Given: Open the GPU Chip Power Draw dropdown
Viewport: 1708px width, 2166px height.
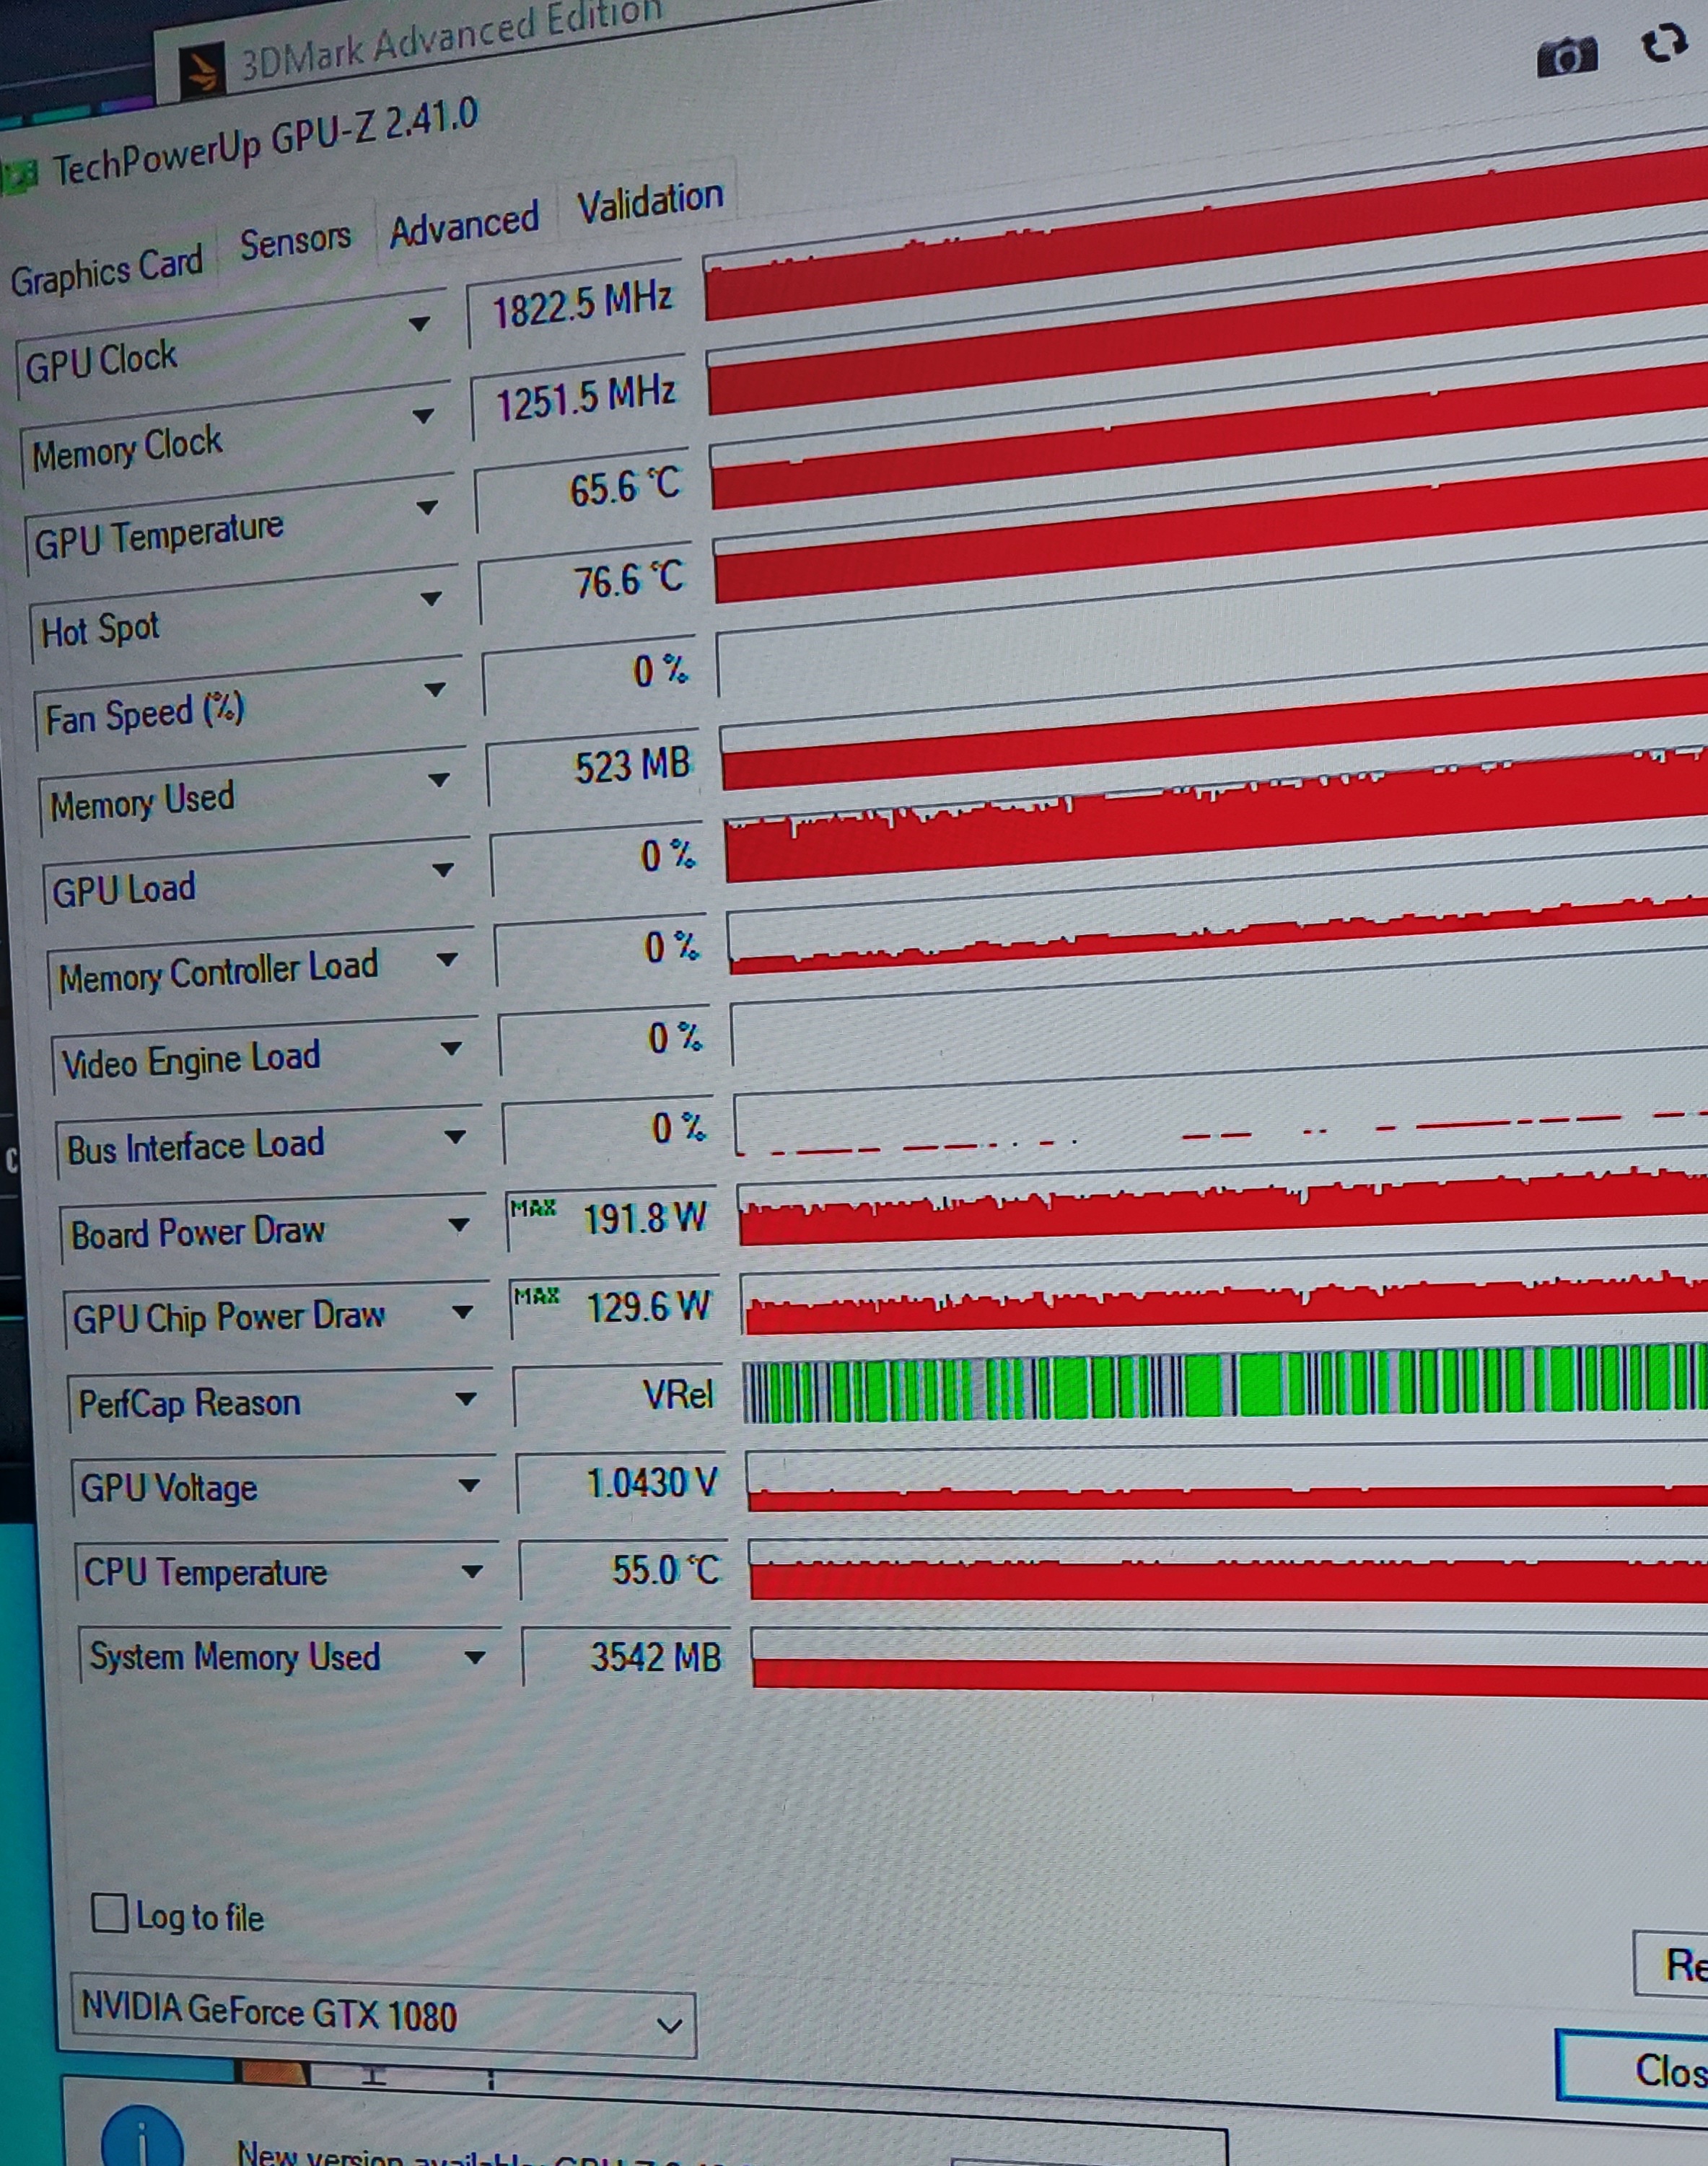Looking at the screenshot, I should point(462,1312).
